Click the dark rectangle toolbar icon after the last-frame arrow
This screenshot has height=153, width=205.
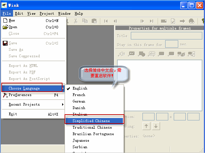pos(164,21)
